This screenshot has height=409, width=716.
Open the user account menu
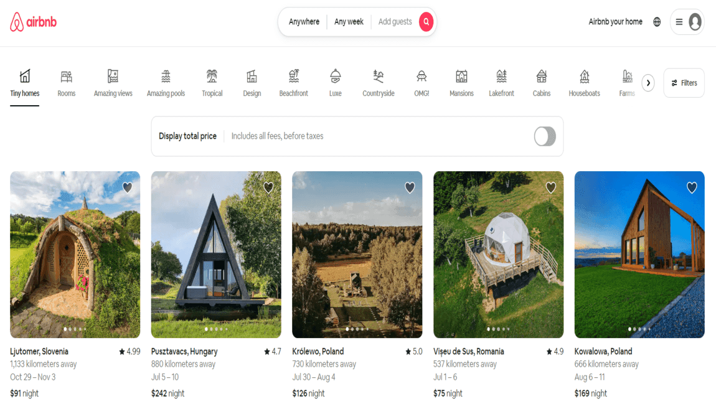pyautogui.click(x=687, y=21)
